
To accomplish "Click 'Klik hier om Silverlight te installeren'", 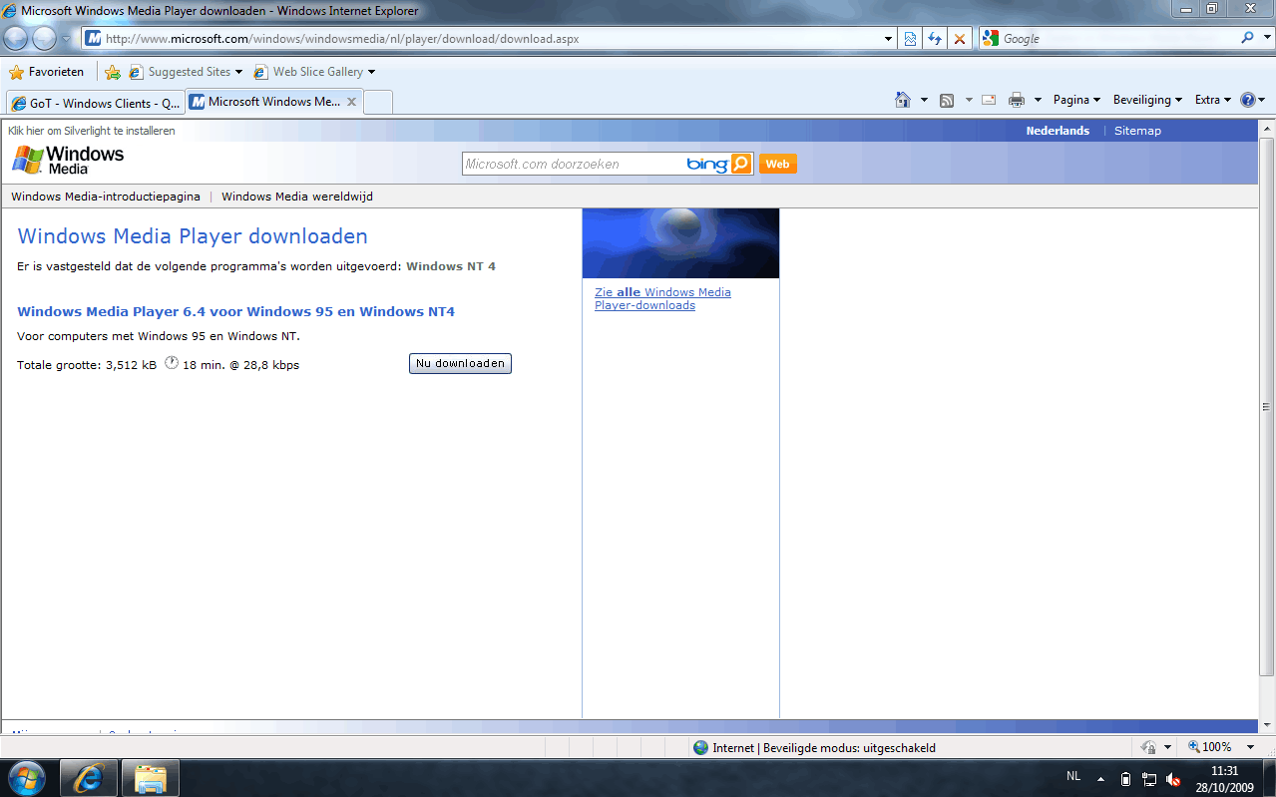I will pos(92,131).
